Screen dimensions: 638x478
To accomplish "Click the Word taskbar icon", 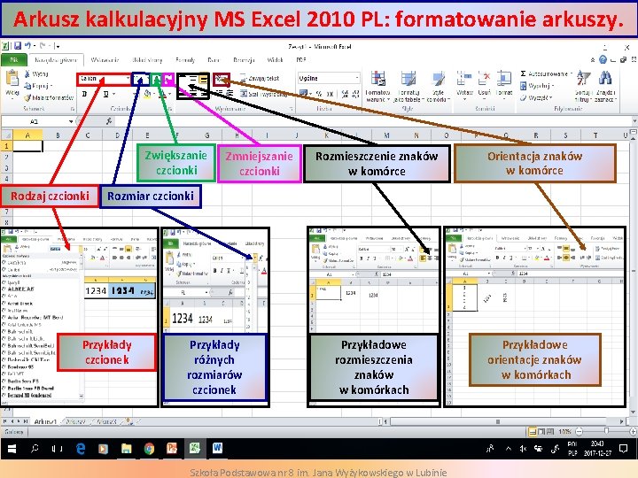I will [x=217, y=449].
